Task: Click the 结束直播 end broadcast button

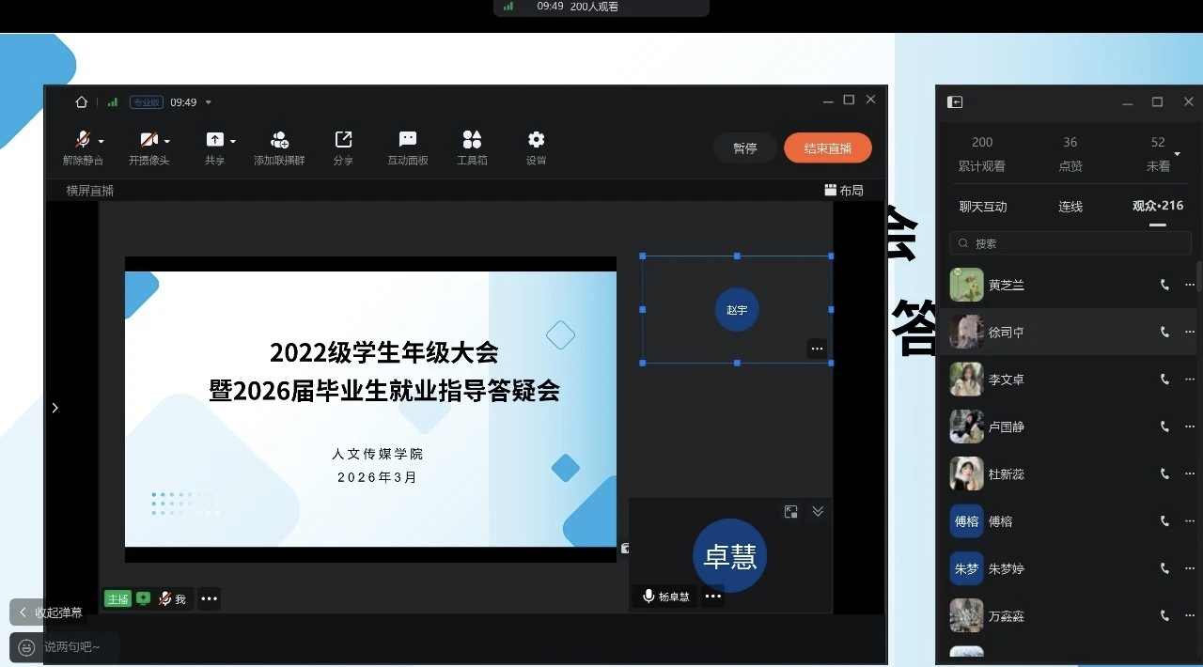Action: tap(827, 148)
